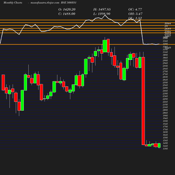Select the "Monthly Charts" title text
The image size is (175, 175).
tap(13, 2)
